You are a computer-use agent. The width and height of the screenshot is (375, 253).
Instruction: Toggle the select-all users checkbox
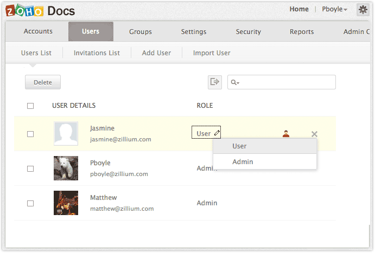(30, 106)
